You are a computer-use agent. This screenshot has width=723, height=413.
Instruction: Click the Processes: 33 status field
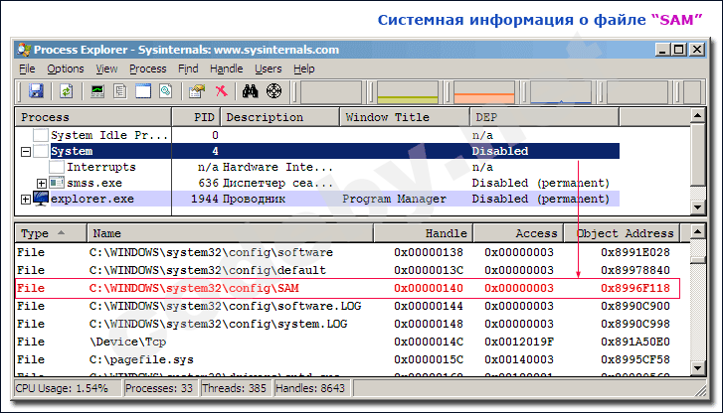coord(161,388)
